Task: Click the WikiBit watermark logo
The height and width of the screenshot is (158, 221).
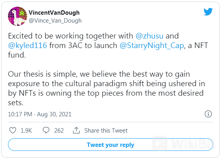Action: pos(183,143)
